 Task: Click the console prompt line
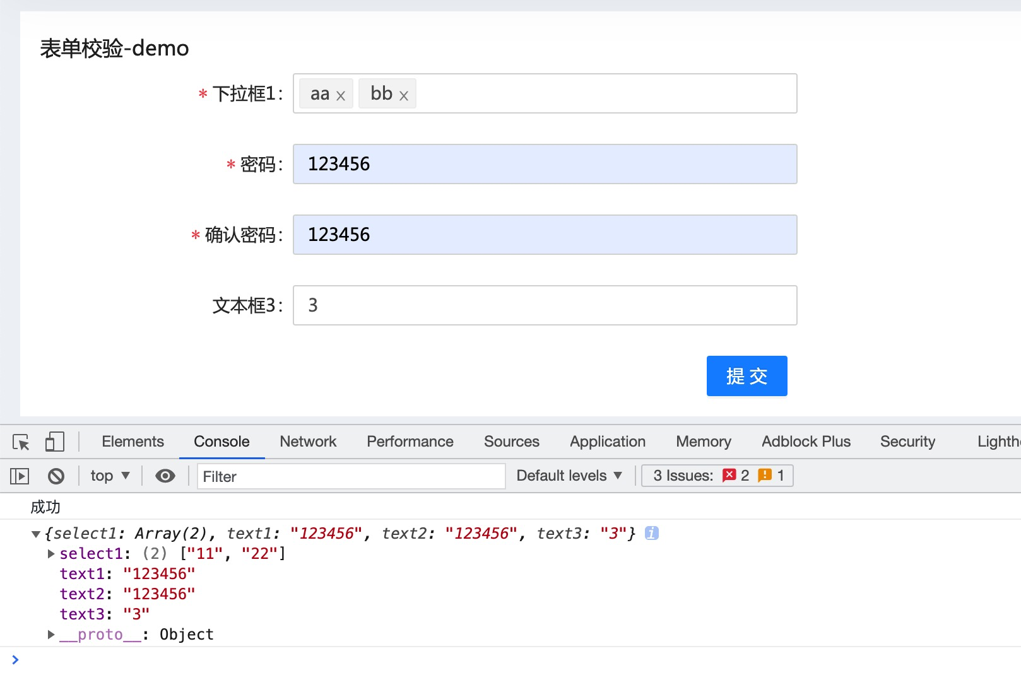click(510, 660)
